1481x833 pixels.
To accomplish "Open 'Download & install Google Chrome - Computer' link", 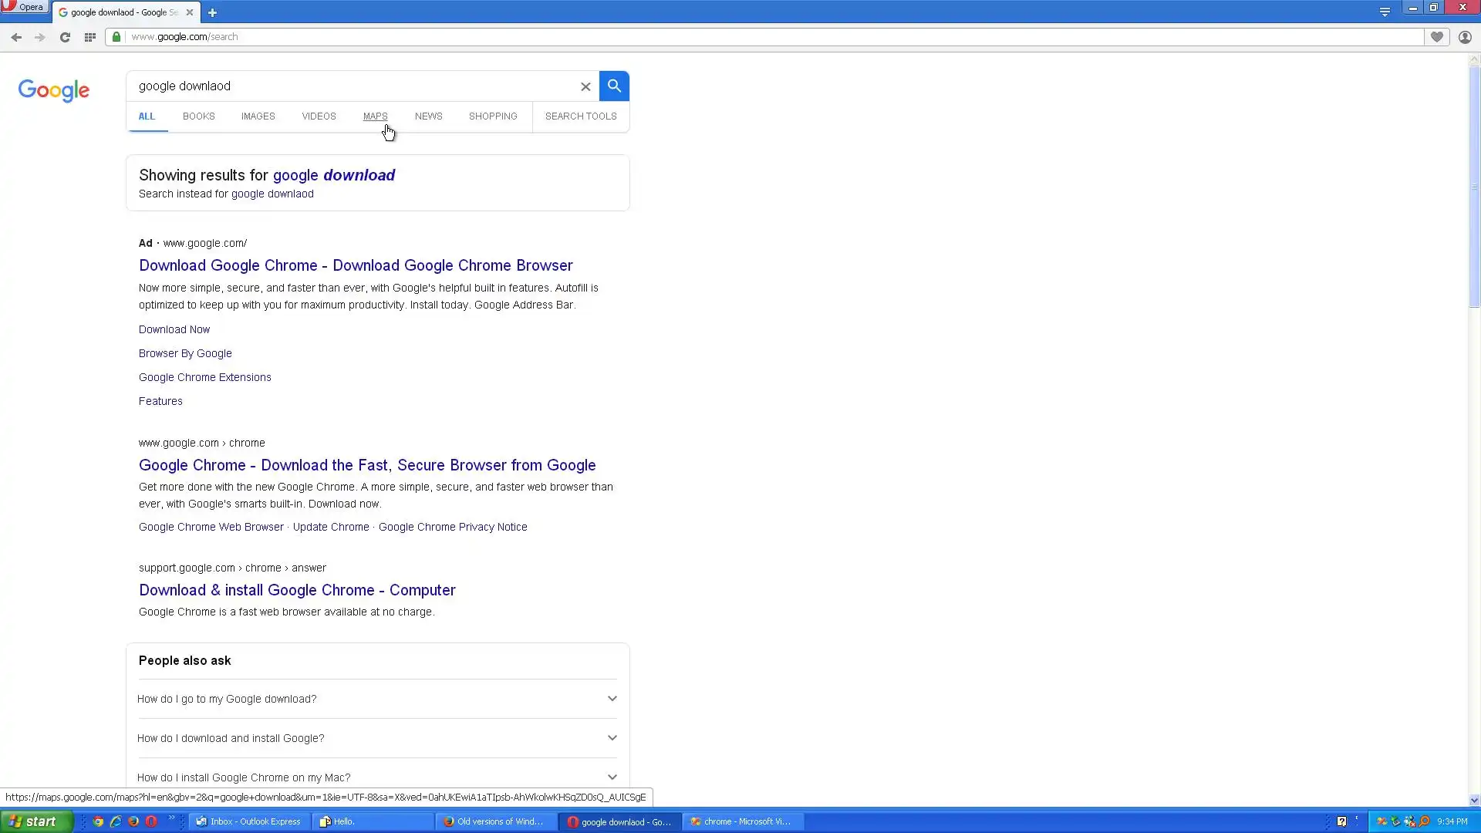I will (297, 590).
